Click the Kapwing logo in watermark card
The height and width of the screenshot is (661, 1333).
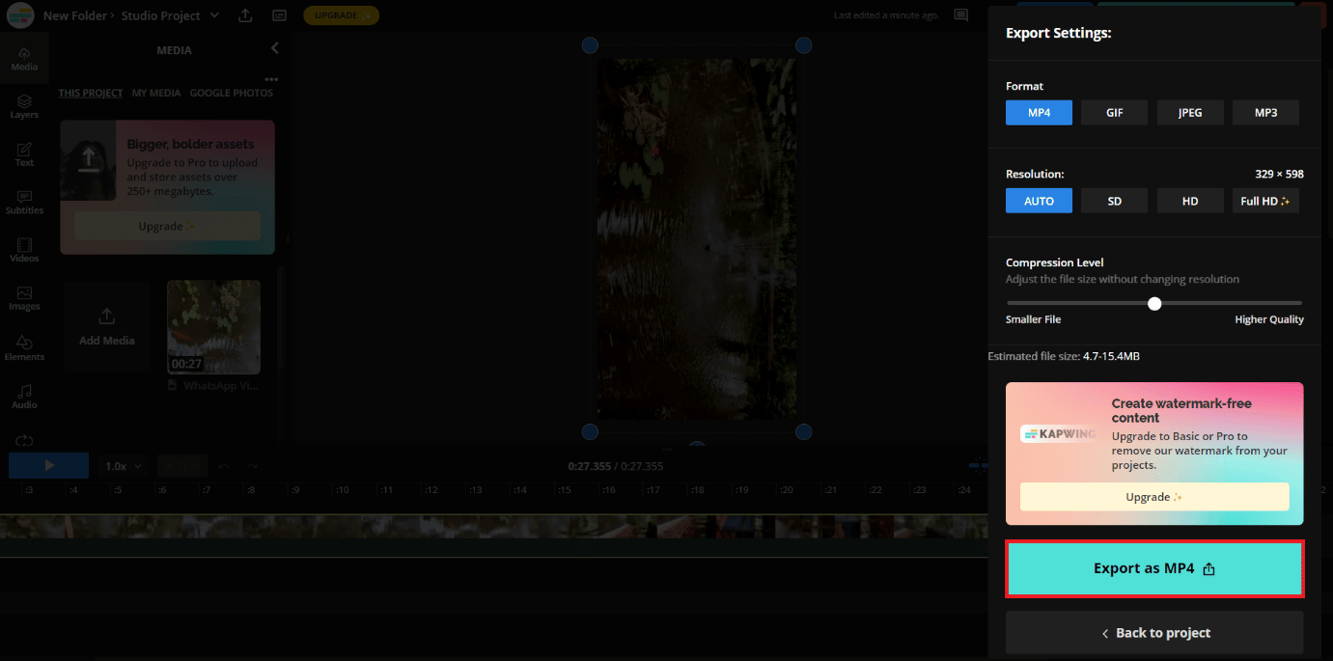point(1059,434)
